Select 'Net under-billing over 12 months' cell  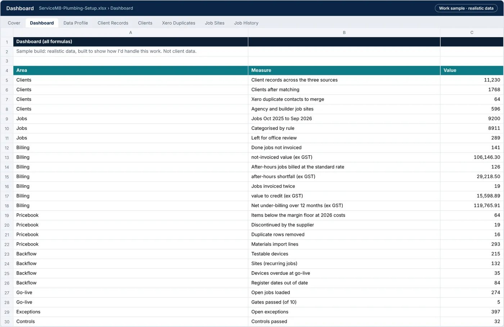[344, 206]
